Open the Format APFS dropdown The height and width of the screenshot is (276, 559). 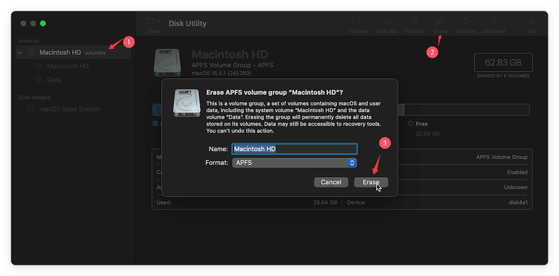point(294,163)
